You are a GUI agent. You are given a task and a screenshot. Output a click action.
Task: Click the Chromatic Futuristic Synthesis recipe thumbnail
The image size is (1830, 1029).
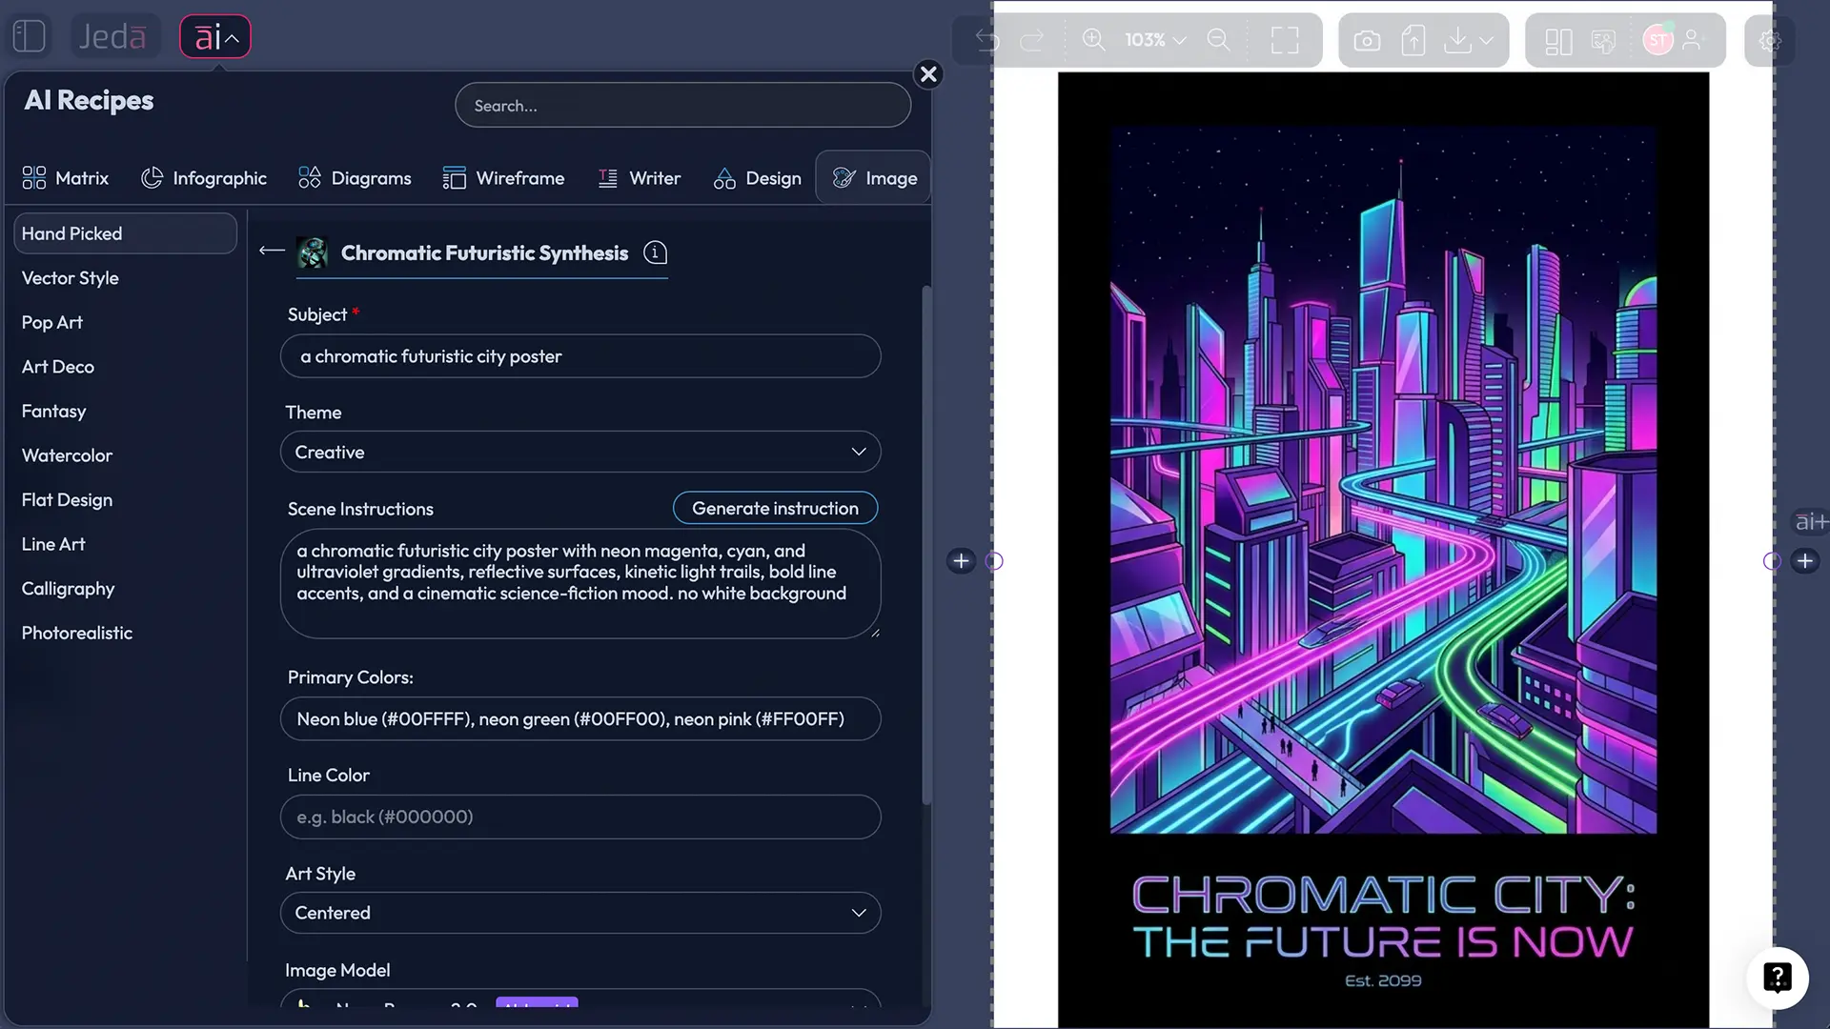[x=313, y=252]
